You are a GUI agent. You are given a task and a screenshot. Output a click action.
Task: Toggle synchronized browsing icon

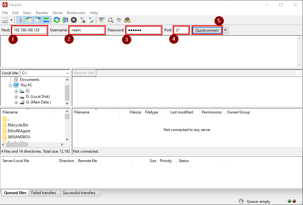click(119, 20)
